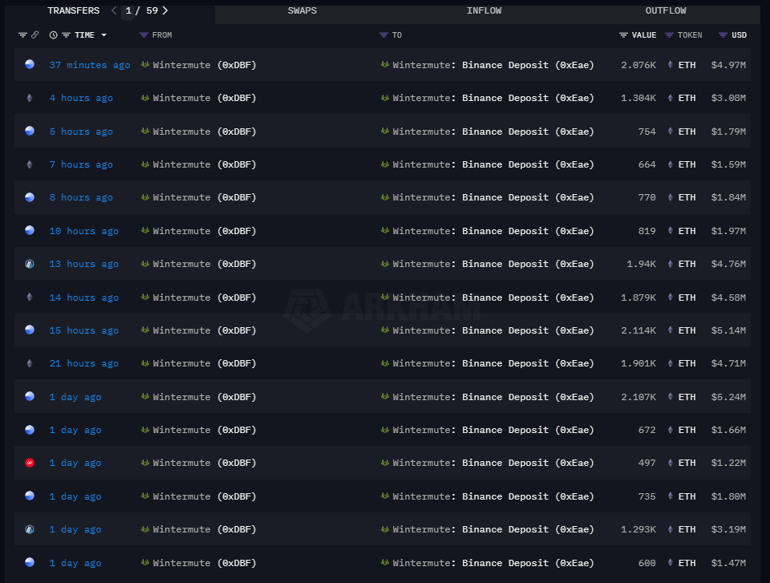Click the chain filter icon in table header
This screenshot has height=583, width=770.
22,34
